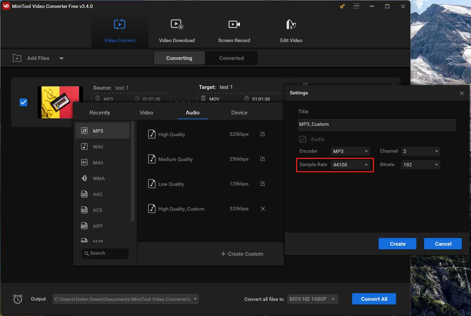471x316 pixels.
Task: Click the cassette tape thumbnail
Action: (60, 102)
